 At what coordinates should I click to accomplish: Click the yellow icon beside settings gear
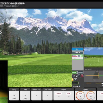(x=73, y=80)
